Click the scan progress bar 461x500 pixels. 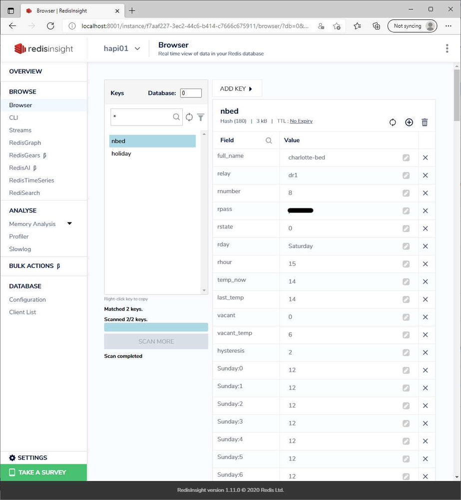click(x=156, y=327)
